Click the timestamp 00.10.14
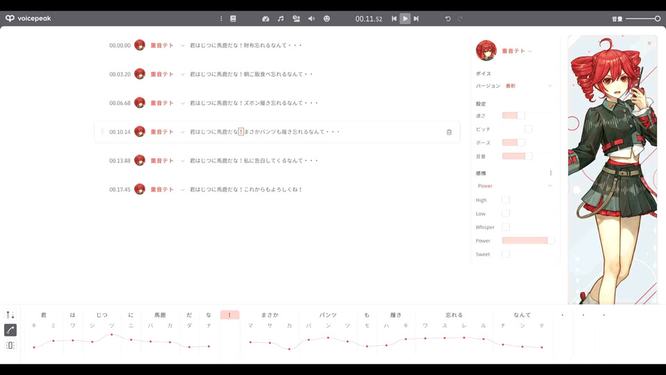This screenshot has height=375, width=666. 120,132
